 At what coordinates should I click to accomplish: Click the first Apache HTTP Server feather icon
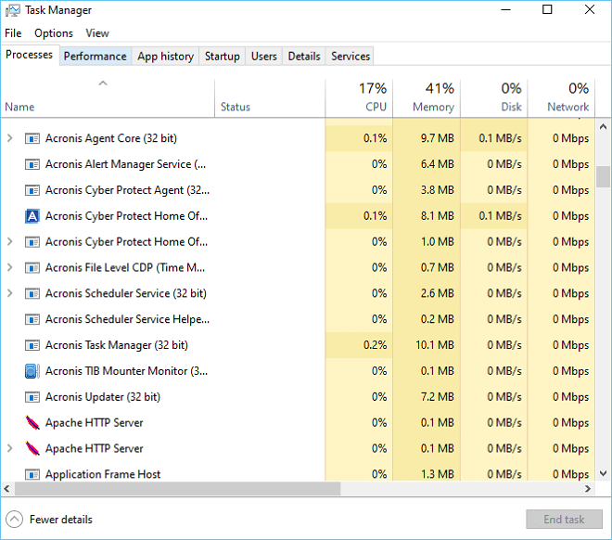[x=32, y=423]
